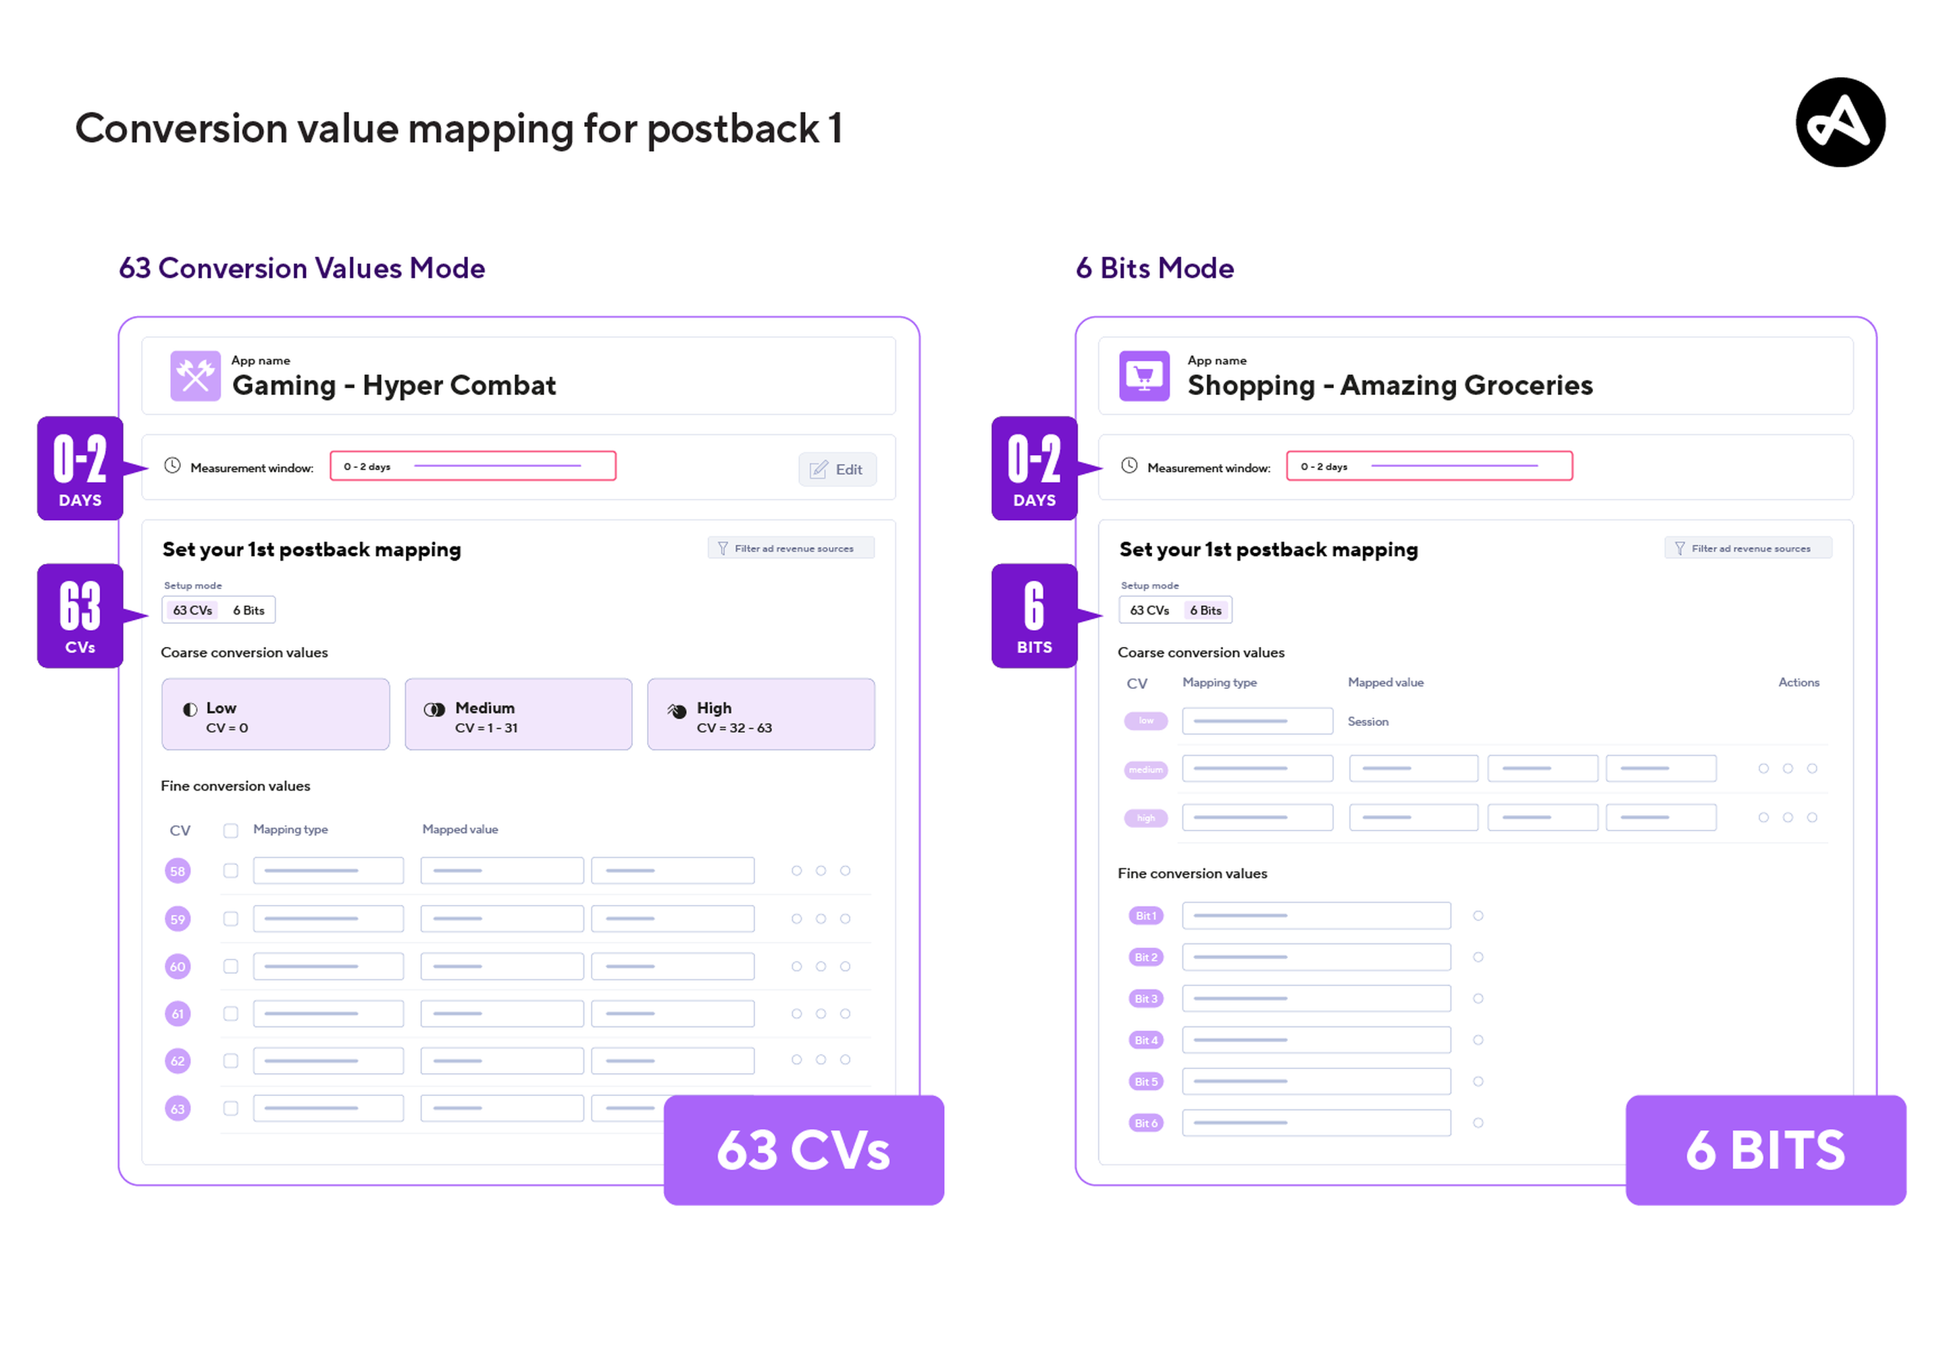1945x1356 pixels.
Task: Select the CV 60 badge
Action: (177, 966)
